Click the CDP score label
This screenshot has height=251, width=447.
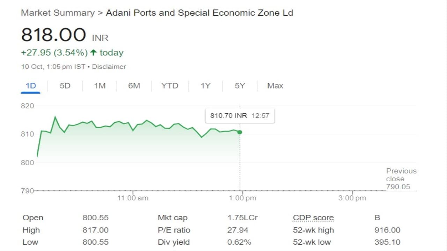pos(313,218)
